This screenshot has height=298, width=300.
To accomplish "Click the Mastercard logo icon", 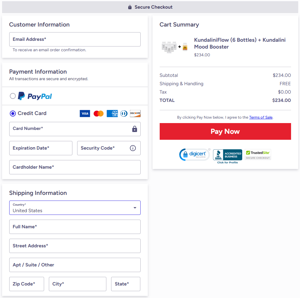I will click(x=99, y=114).
